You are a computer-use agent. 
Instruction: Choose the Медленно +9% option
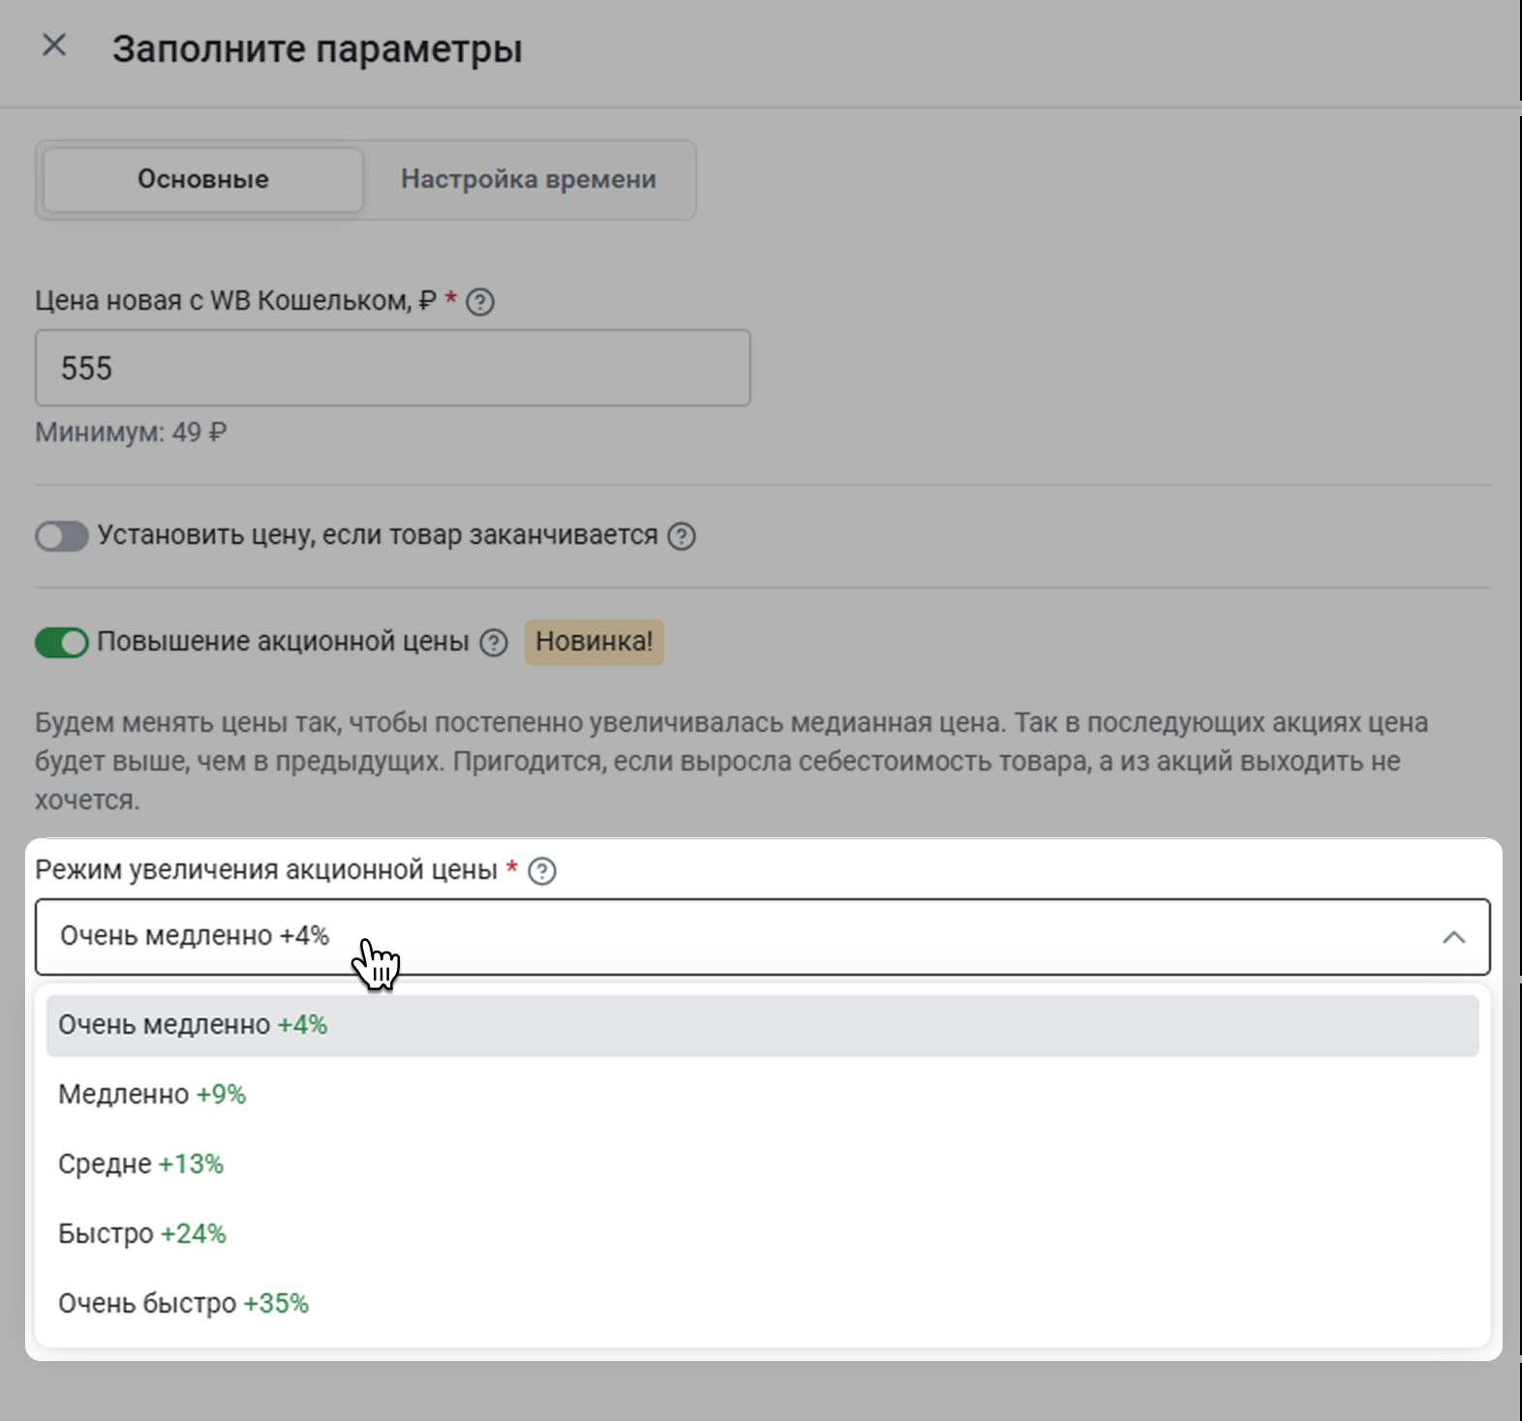[x=152, y=1095]
